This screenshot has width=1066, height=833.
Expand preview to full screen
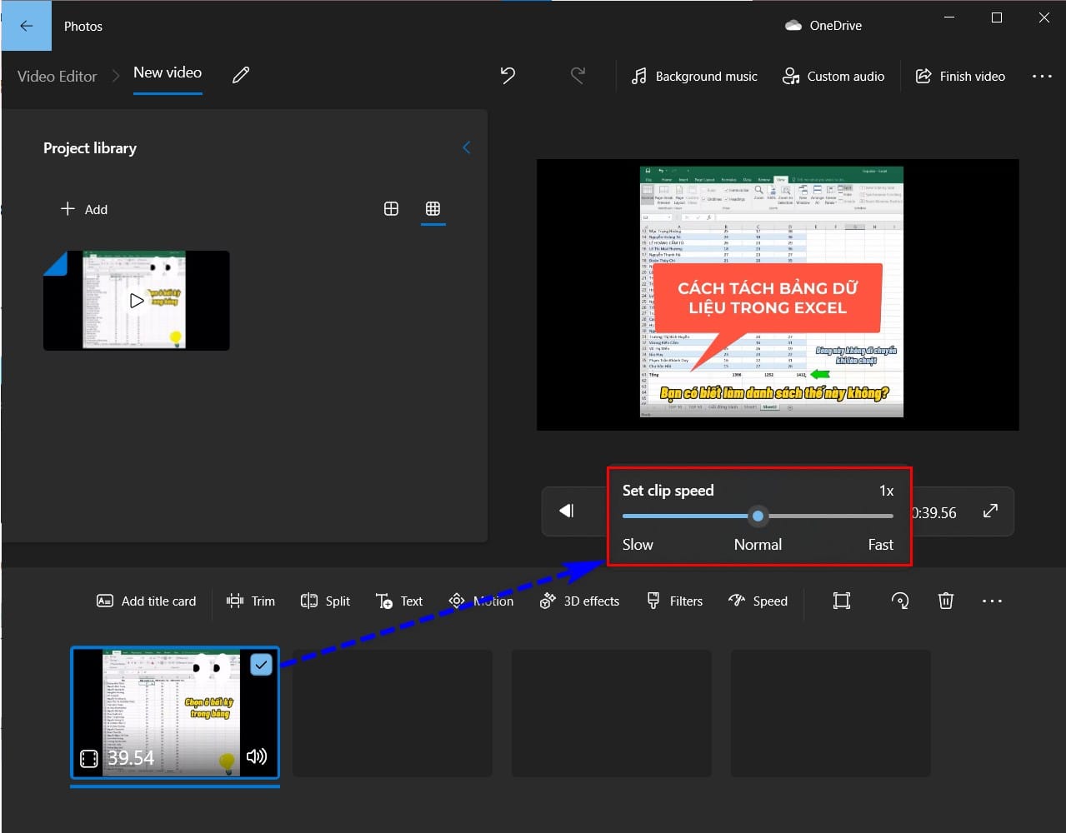tap(990, 511)
